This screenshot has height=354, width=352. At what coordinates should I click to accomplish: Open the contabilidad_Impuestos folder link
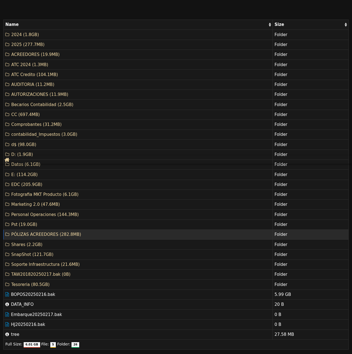44,134
